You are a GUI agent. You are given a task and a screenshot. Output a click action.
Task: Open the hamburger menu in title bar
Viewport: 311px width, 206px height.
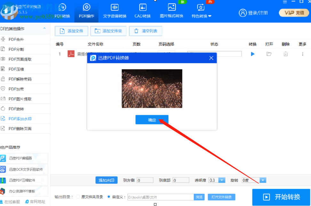[285, 2]
